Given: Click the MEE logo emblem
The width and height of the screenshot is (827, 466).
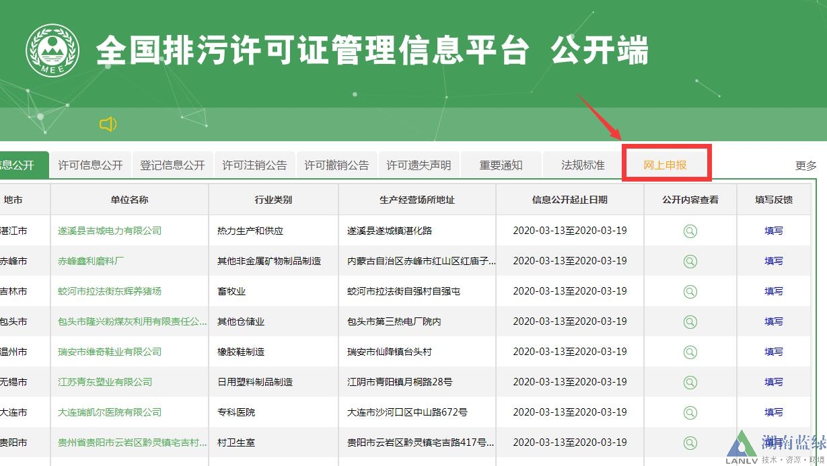Looking at the screenshot, I should point(52,50).
